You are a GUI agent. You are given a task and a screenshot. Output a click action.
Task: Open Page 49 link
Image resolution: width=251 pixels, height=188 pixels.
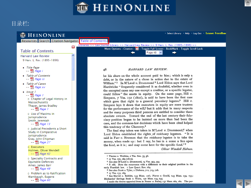pos(45,169)
